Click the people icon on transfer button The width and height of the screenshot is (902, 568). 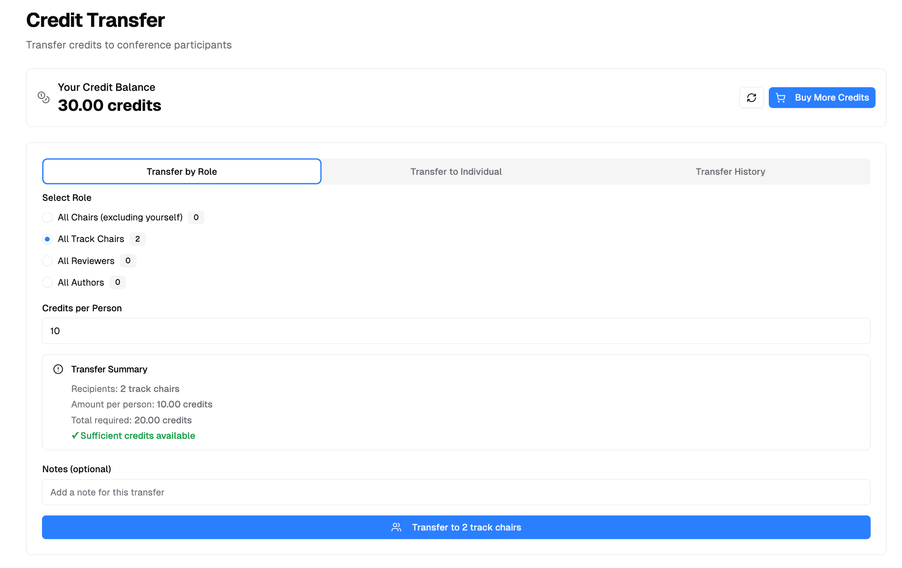[396, 527]
